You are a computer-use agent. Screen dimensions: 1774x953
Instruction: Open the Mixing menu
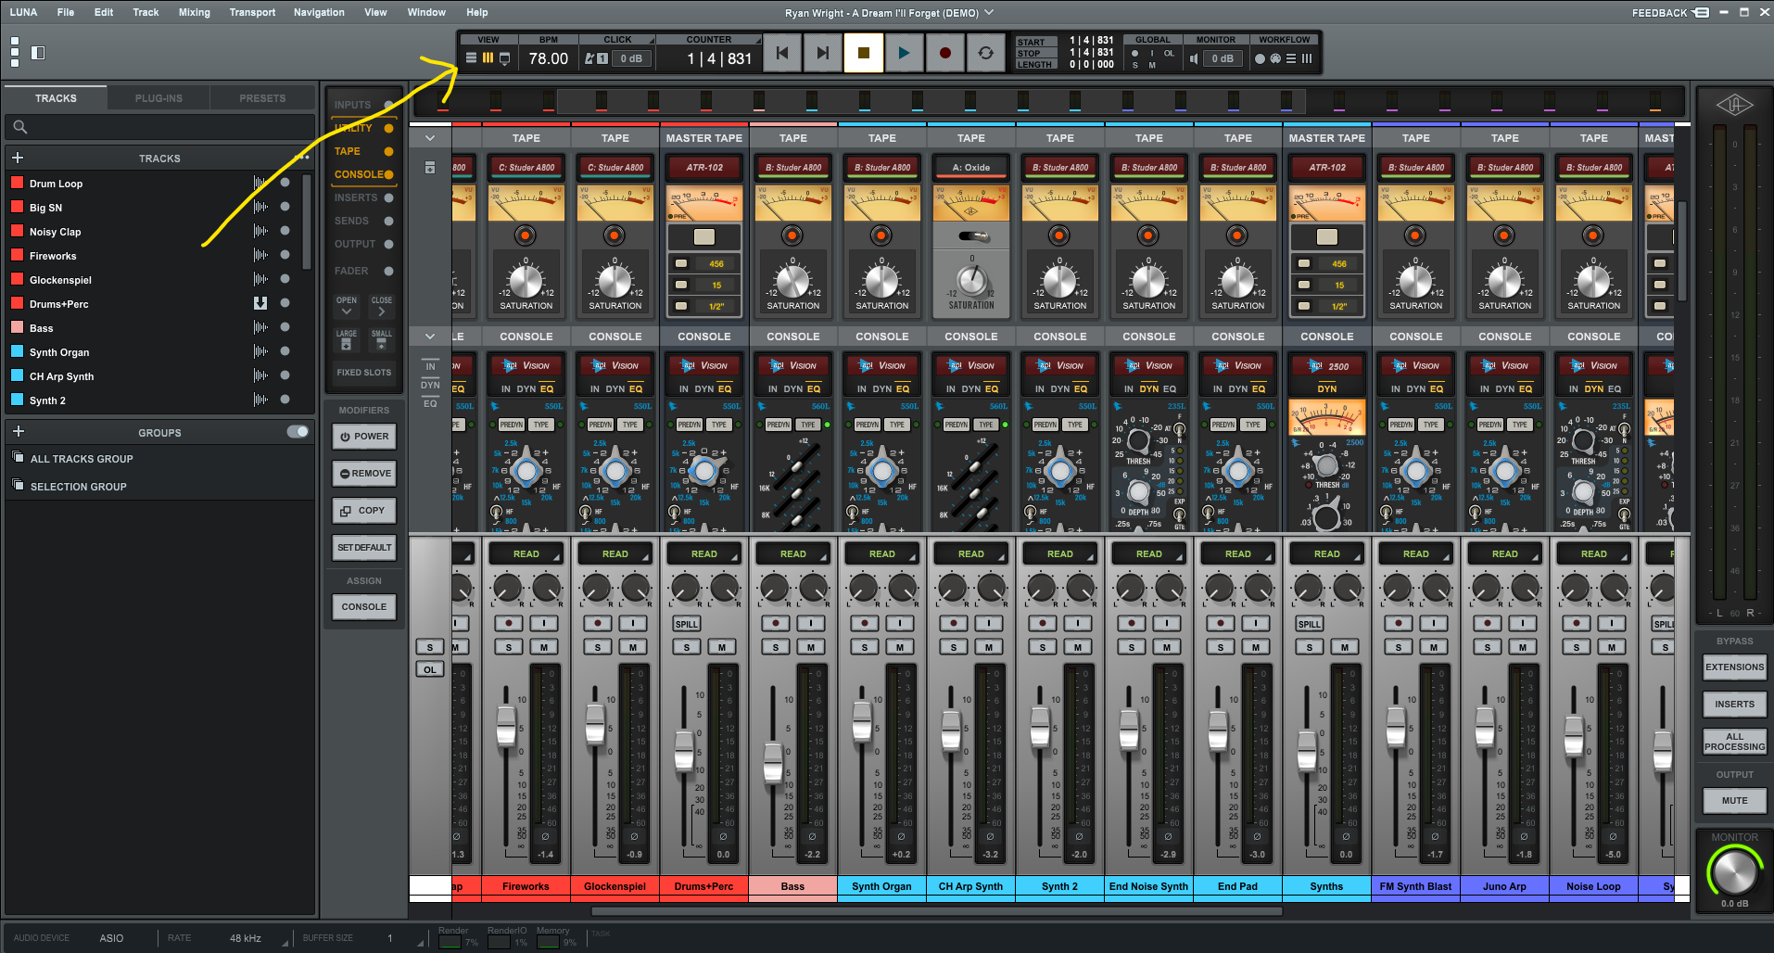(194, 13)
